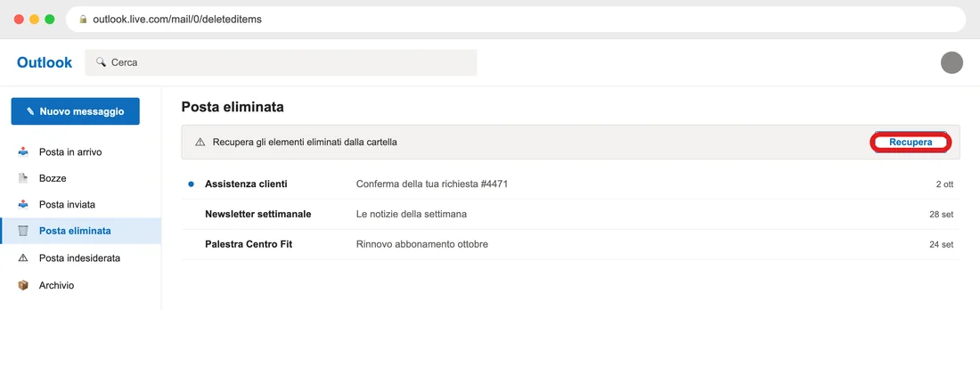Open the Bozze folder
Image resolution: width=980 pixels, height=392 pixels.
click(x=80, y=178)
